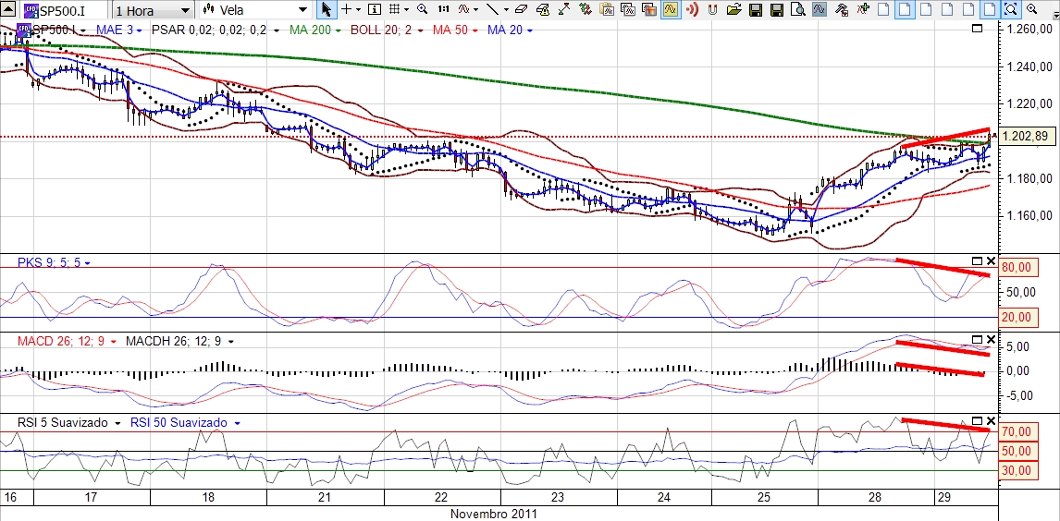
Task: Click the first floppy disk save icon
Action: pyautogui.click(x=755, y=10)
